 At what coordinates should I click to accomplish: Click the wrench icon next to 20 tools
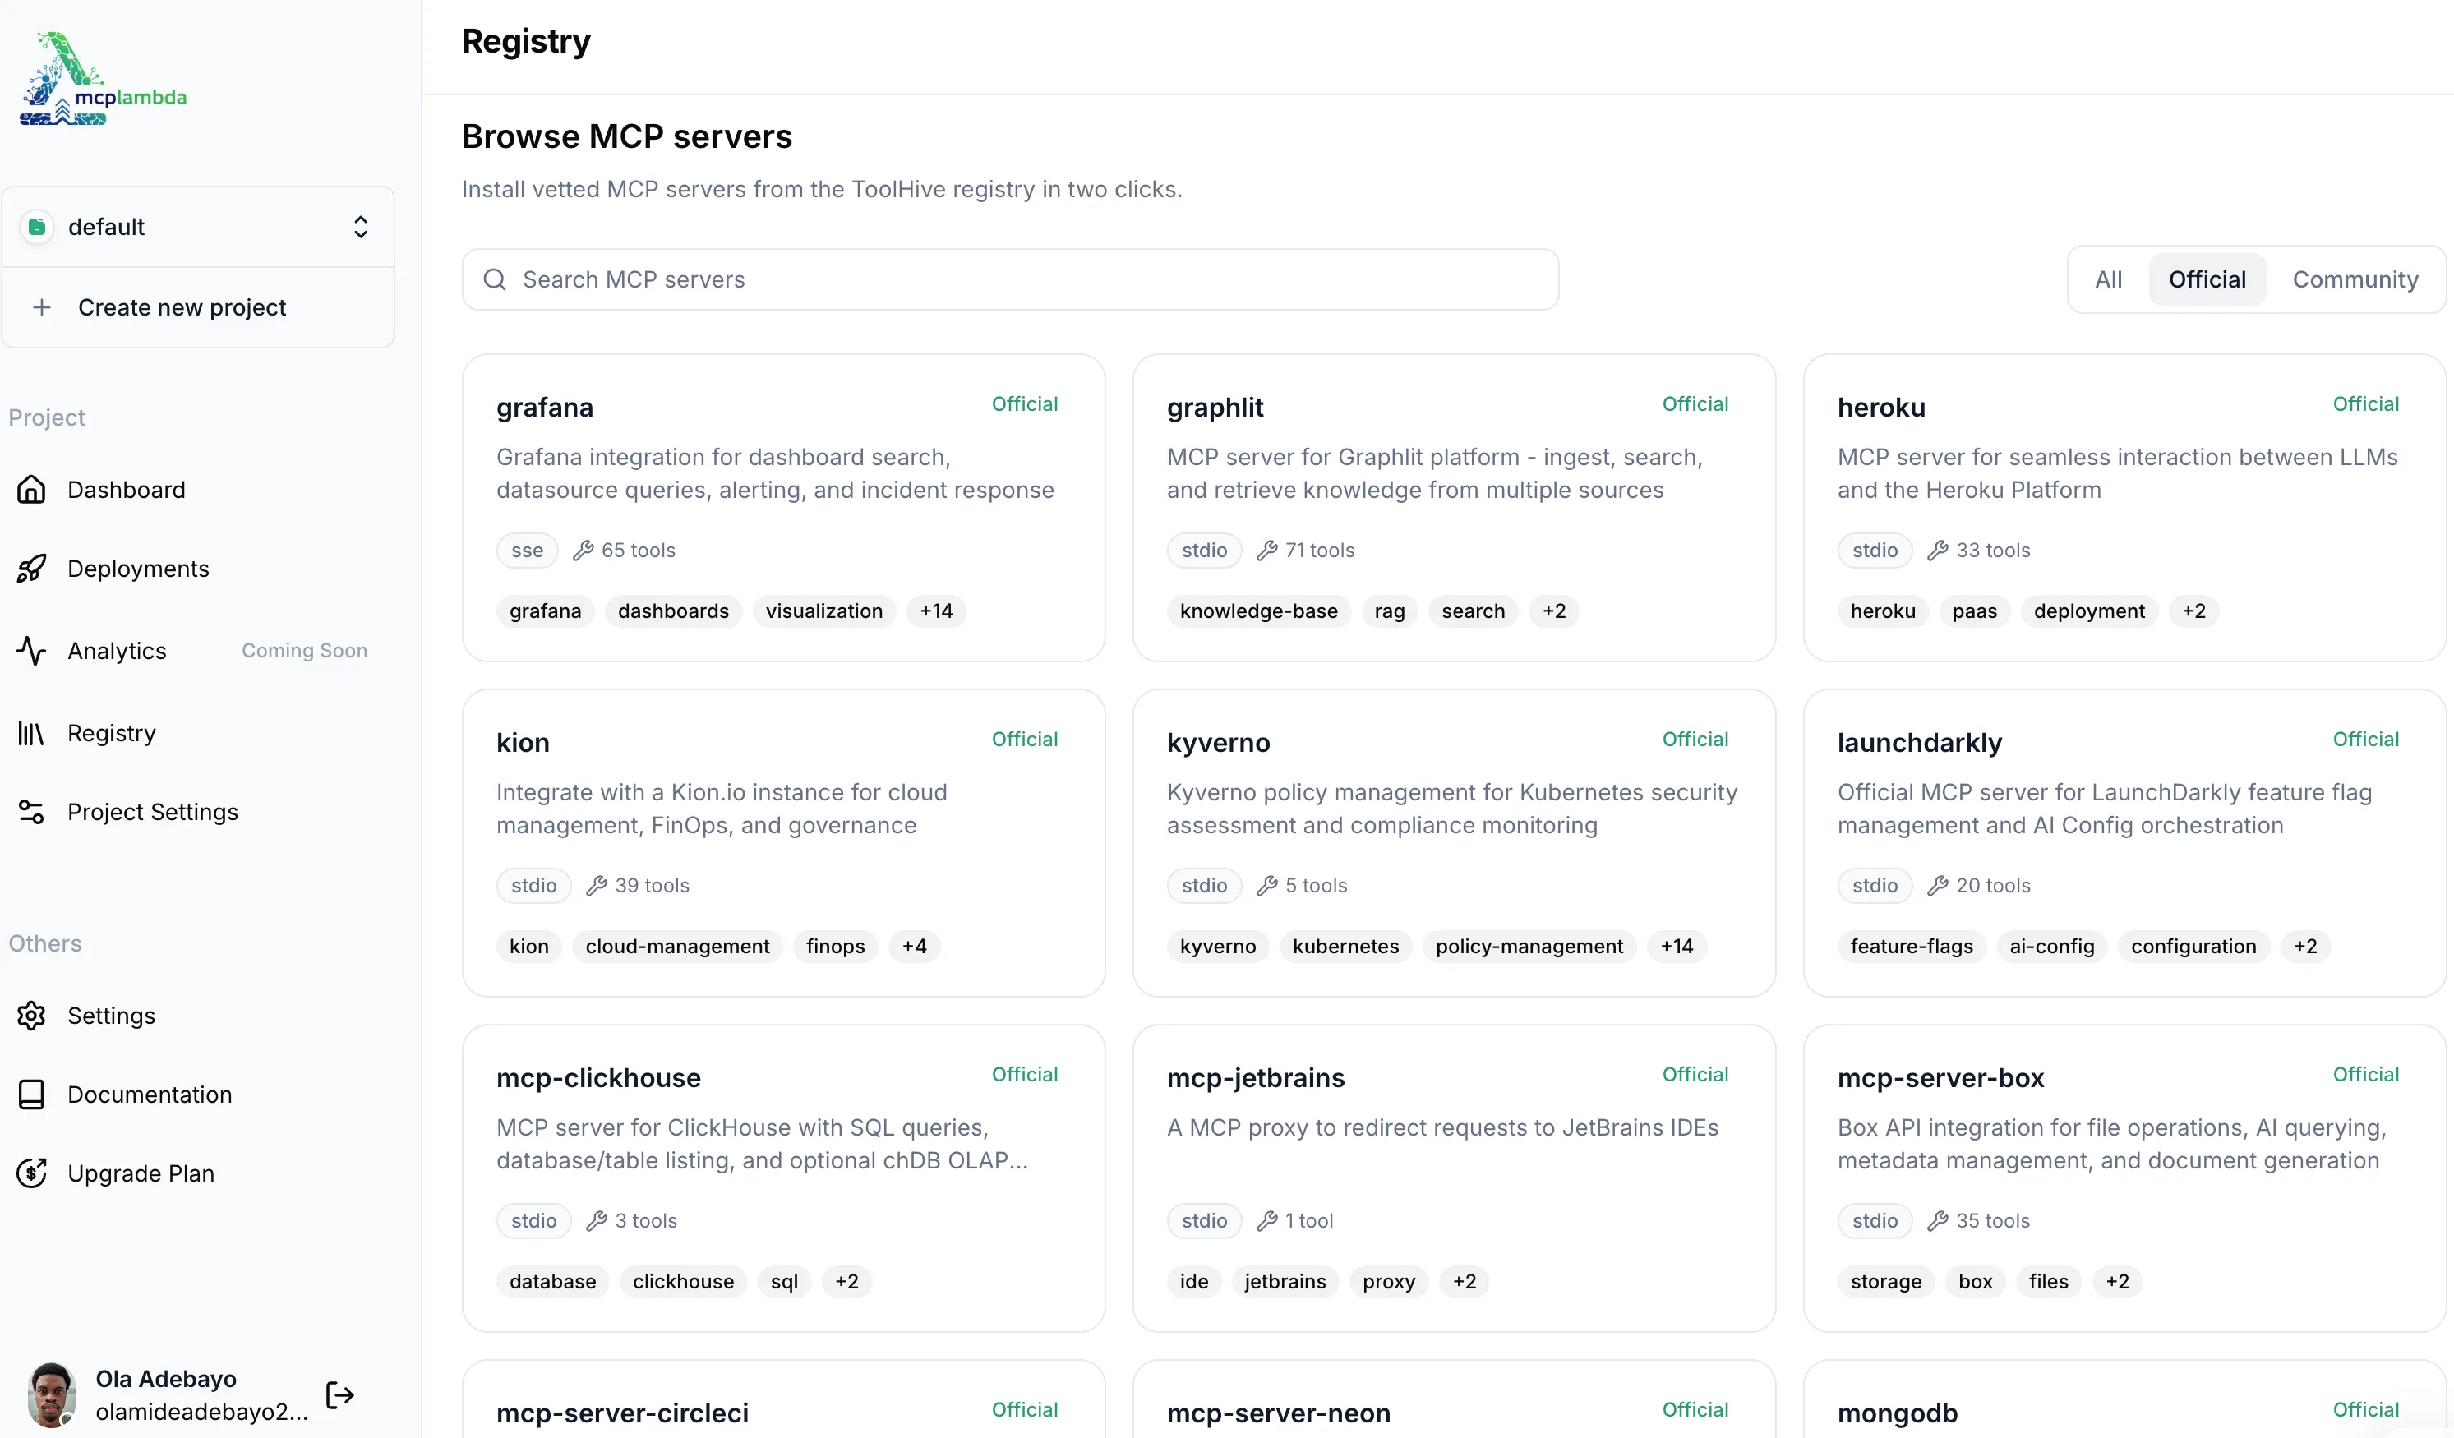[1938, 885]
